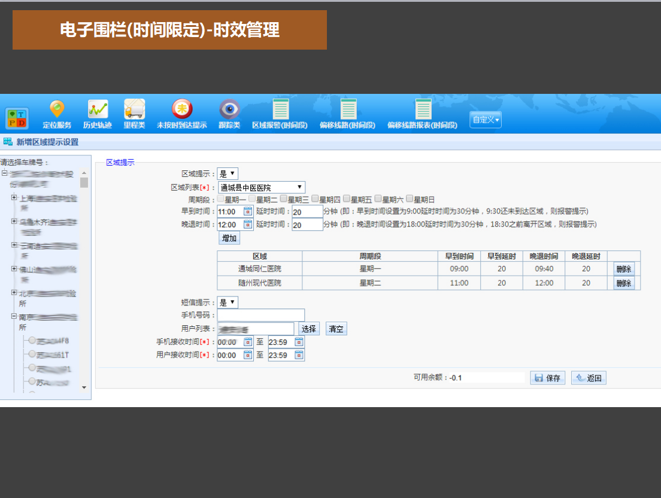Check the 星期一 checkbox

pos(221,199)
